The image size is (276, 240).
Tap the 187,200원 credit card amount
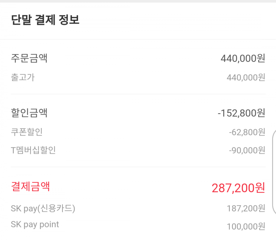coord(246,208)
